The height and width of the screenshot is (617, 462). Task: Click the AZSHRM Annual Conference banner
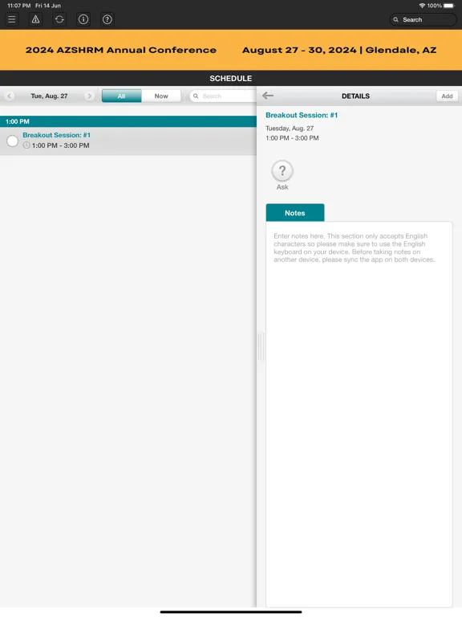click(231, 50)
